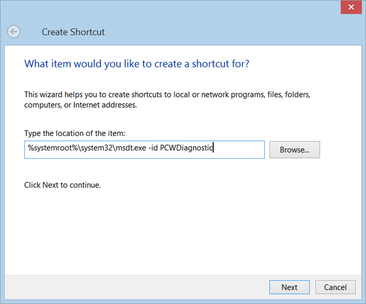The width and height of the screenshot is (366, 304).
Task: Click Next to continue the wizard
Action: coord(289,287)
